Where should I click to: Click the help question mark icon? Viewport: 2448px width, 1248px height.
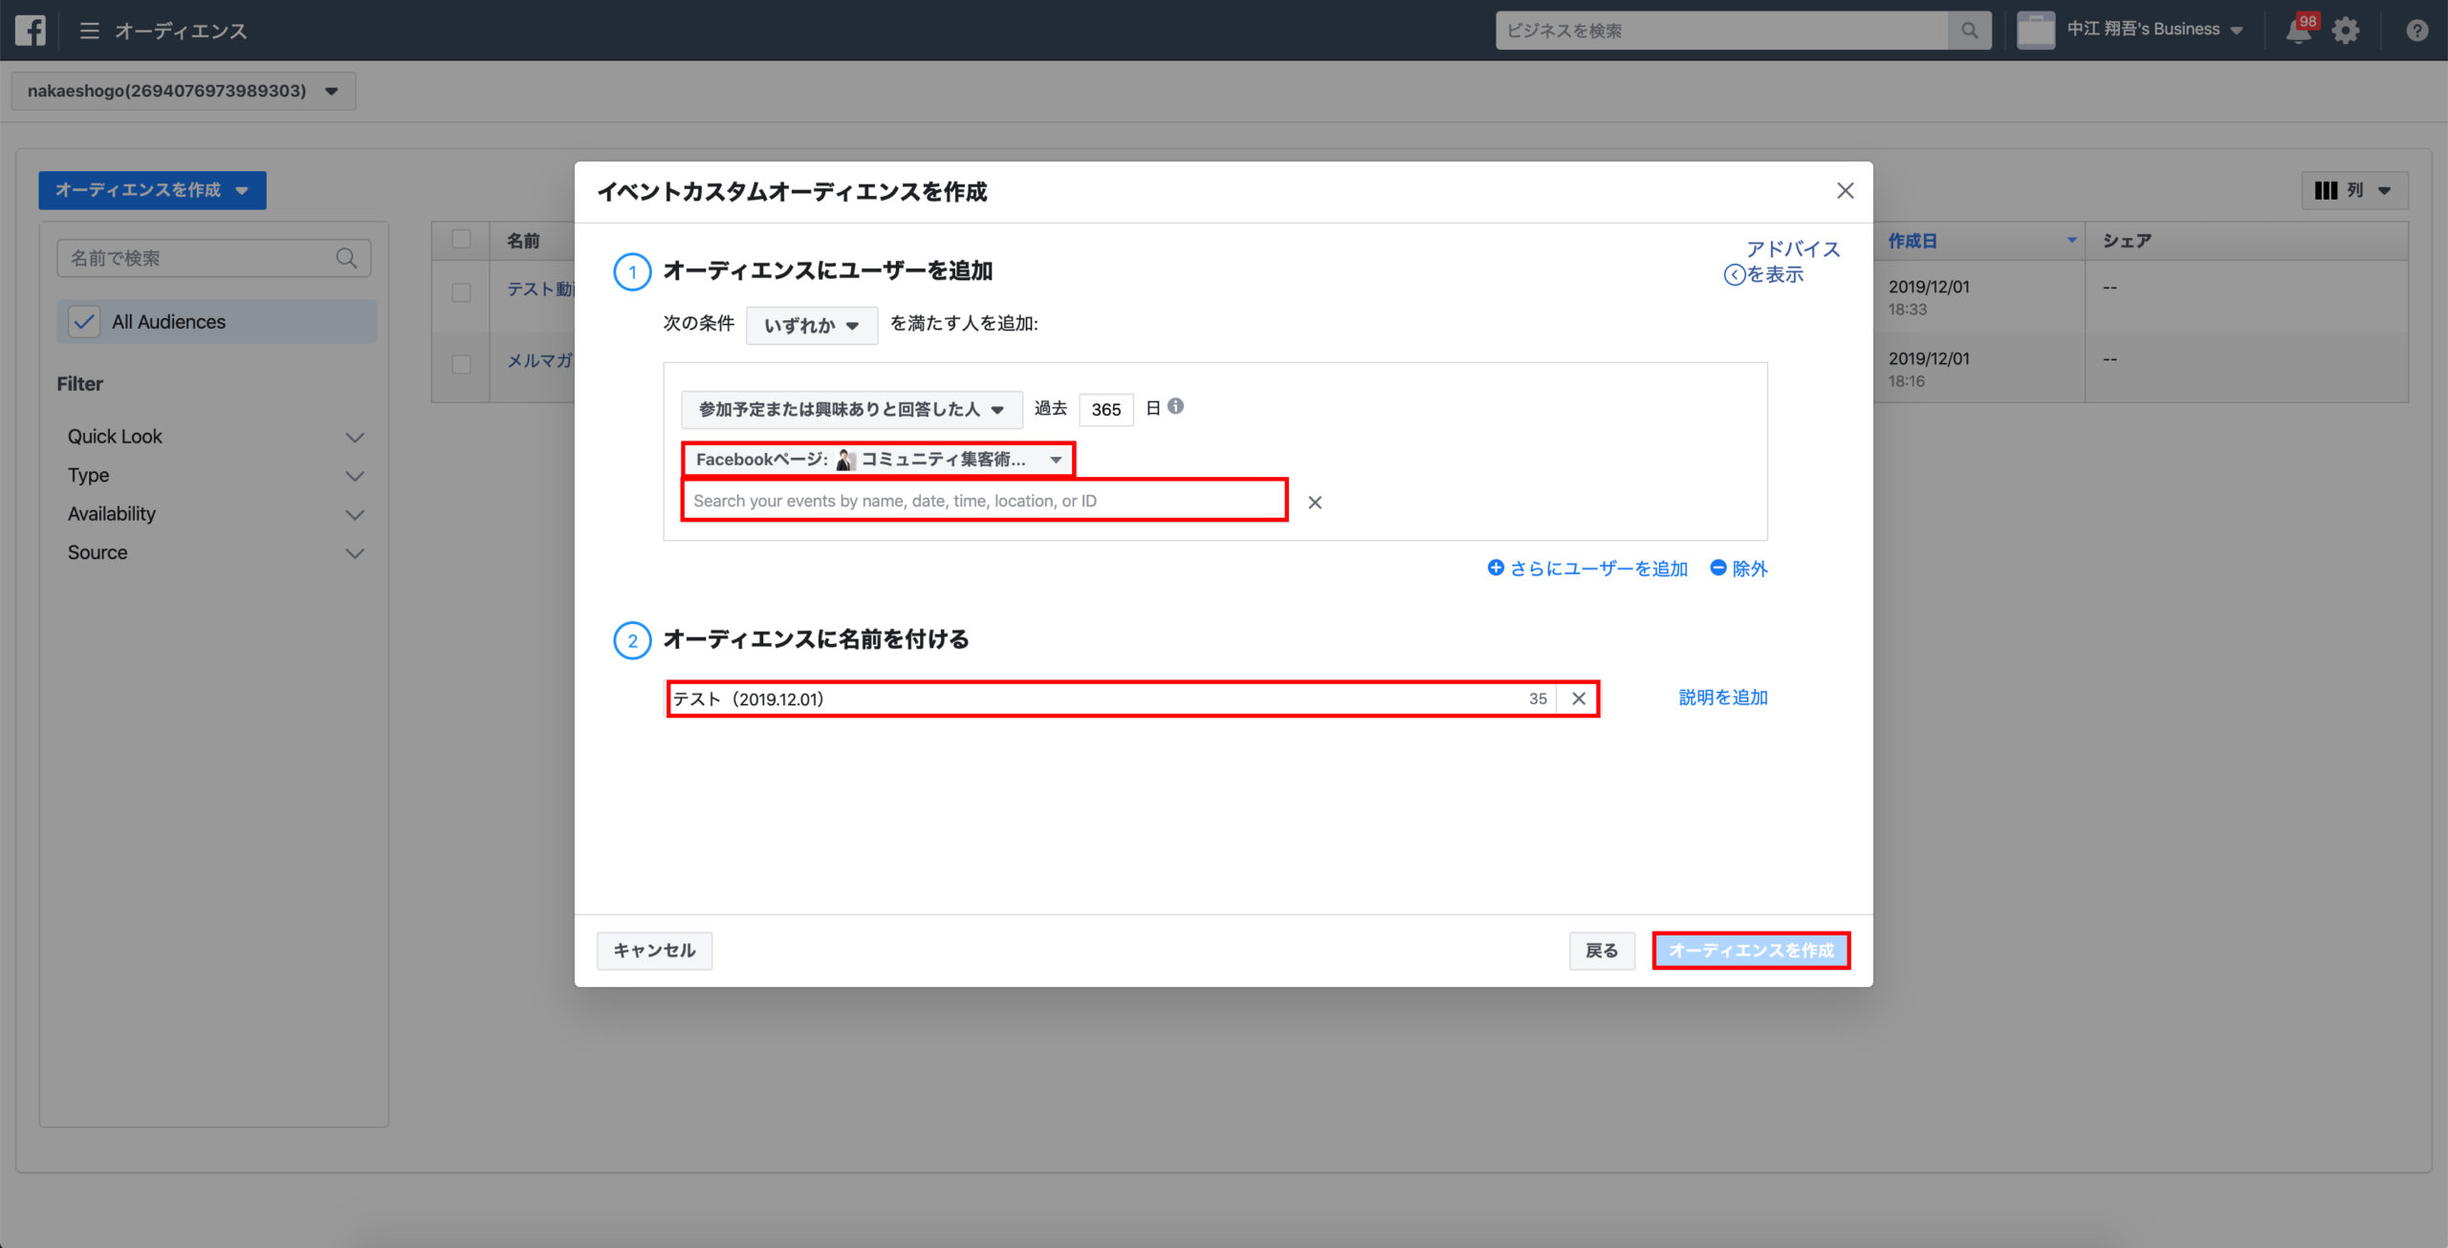pos(2416,31)
